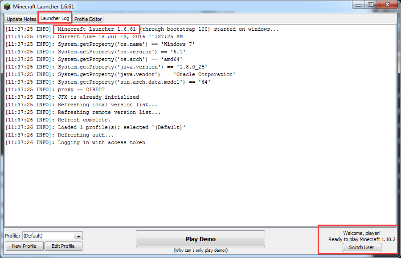
Task: Click log line with sun.arch.data.model '64'
Action: [x=108, y=82]
